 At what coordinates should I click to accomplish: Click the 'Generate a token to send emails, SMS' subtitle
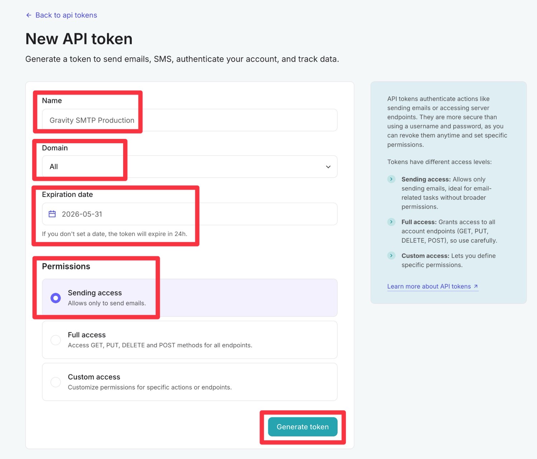pyautogui.click(x=182, y=59)
